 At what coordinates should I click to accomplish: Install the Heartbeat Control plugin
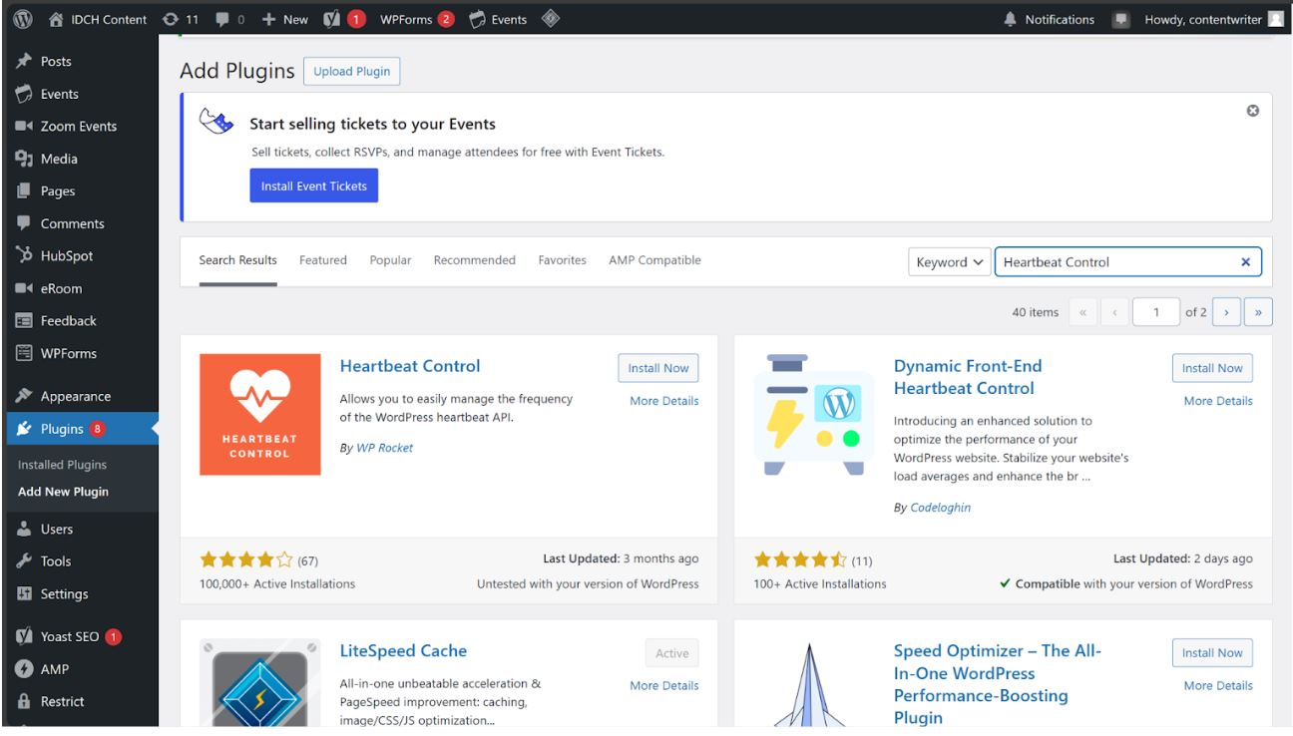point(658,368)
